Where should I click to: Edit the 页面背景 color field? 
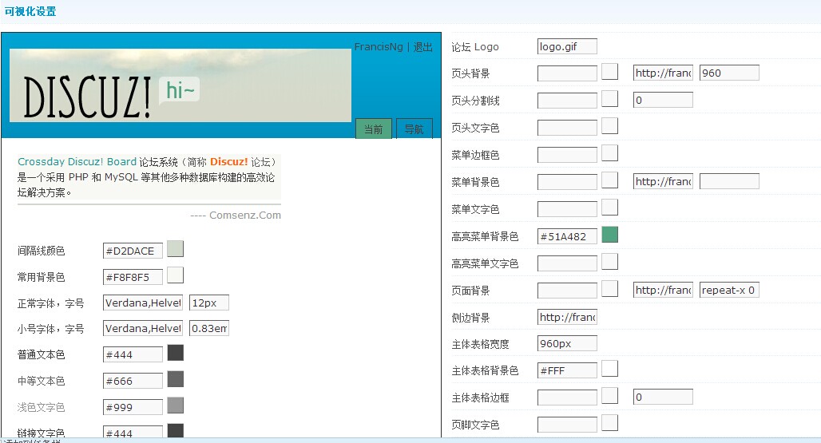coord(567,291)
